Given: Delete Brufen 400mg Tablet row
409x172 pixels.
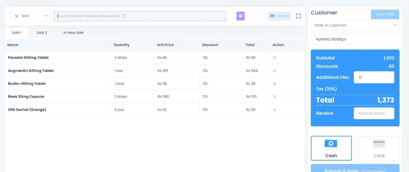Looking at the screenshot, I should click(x=274, y=84).
